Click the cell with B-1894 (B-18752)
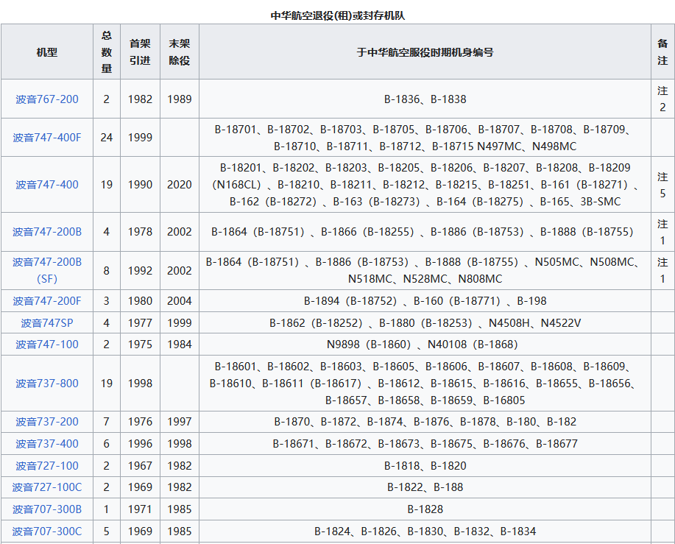 (x=425, y=301)
